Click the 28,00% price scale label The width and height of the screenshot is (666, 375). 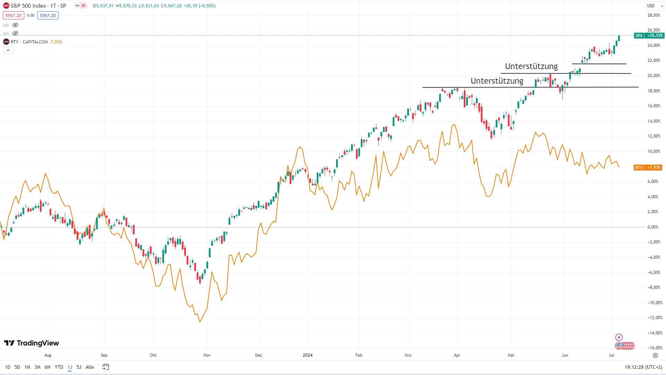click(x=654, y=15)
